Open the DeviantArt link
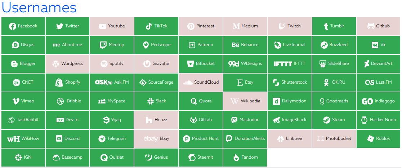The image size is (402, 168). pyautogui.click(x=378, y=64)
